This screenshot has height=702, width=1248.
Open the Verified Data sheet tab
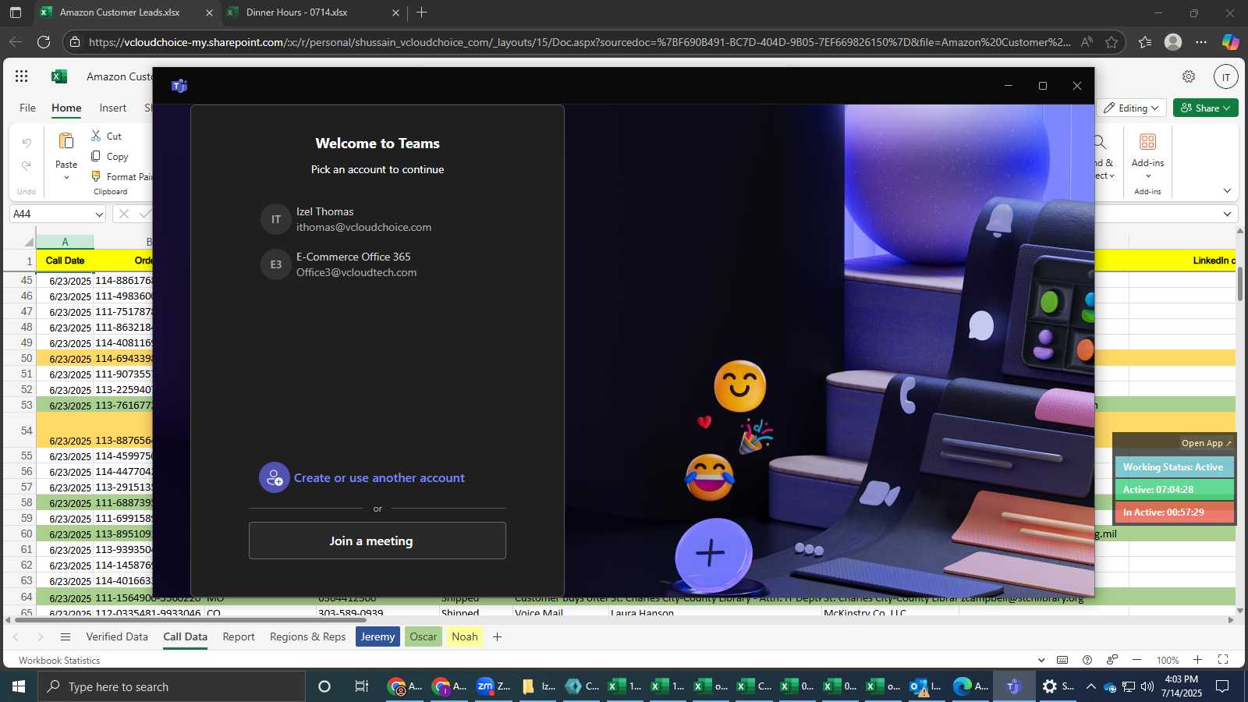(x=117, y=636)
